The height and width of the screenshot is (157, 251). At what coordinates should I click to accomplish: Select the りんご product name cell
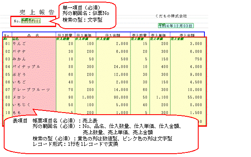coord(19,44)
